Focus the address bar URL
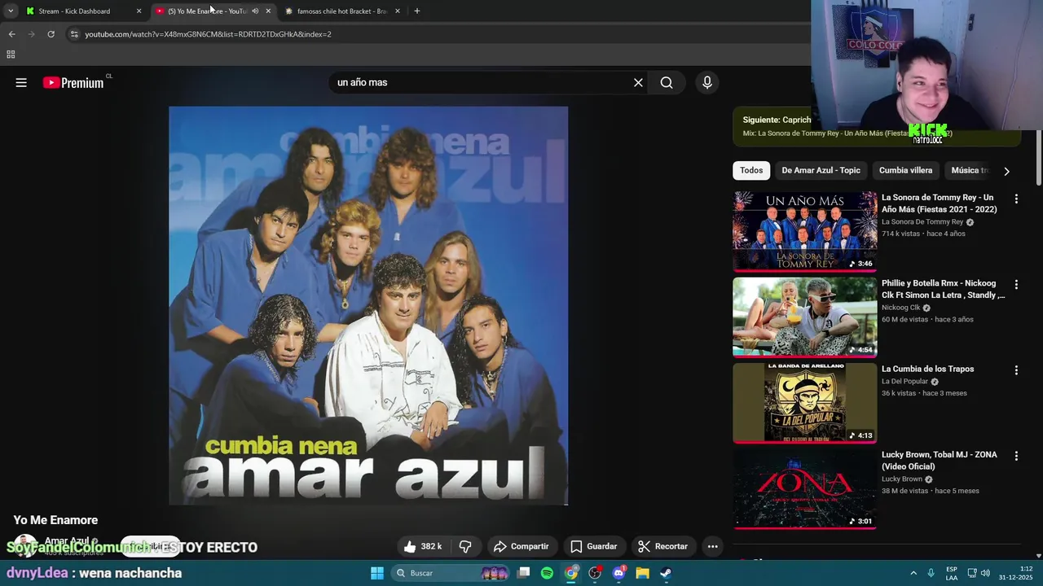This screenshot has height=586, width=1043. coord(208,34)
